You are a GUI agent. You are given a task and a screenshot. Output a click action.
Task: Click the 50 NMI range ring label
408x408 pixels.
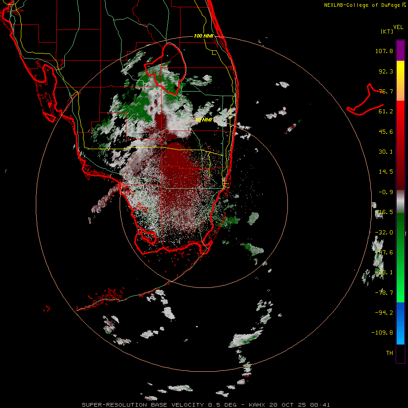coord(204,120)
